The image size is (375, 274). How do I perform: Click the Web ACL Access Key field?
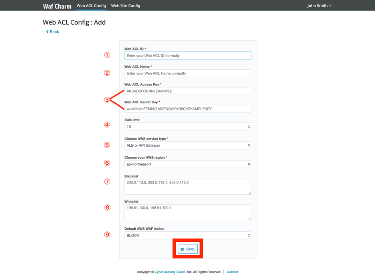coord(187,91)
